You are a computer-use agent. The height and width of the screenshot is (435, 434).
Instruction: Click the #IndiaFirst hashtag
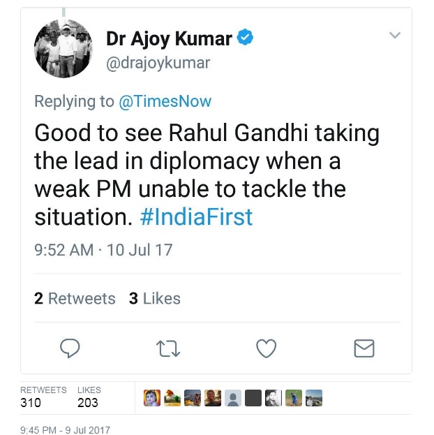coord(195,217)
